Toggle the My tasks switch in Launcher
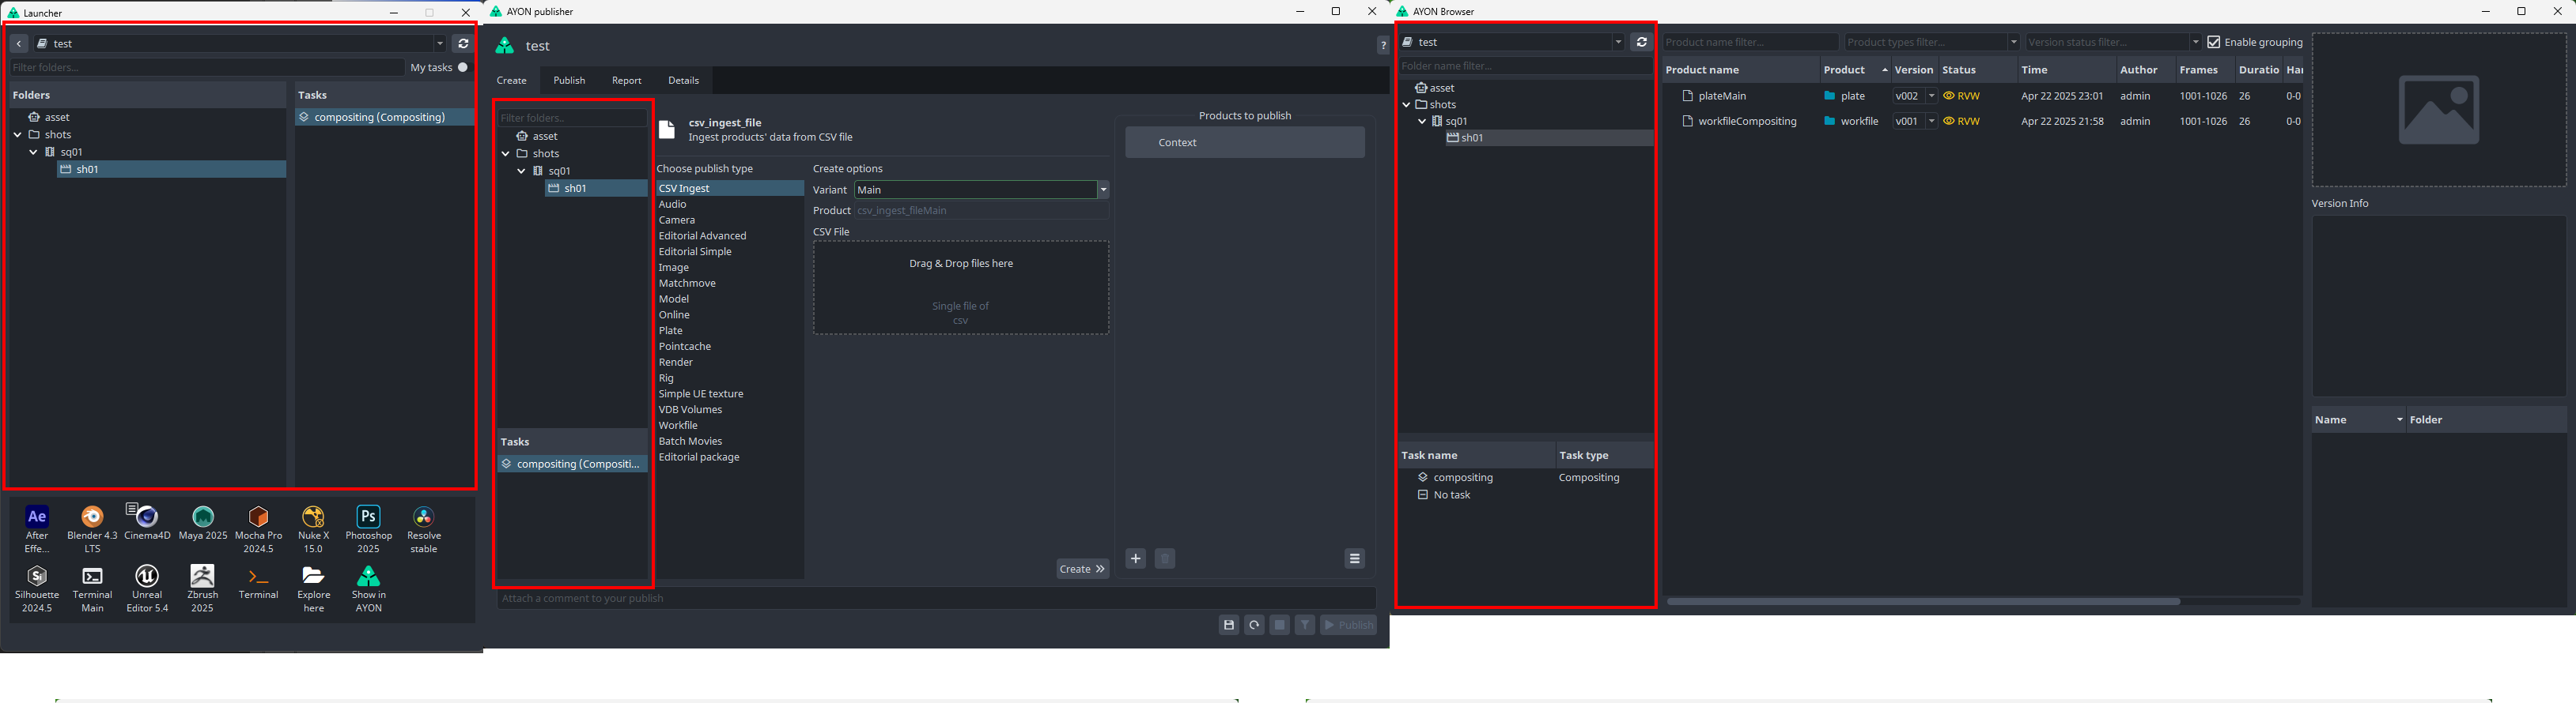The height and width of the screenshot is (703, 2576). pyautogui.click(x=463, y=68)
